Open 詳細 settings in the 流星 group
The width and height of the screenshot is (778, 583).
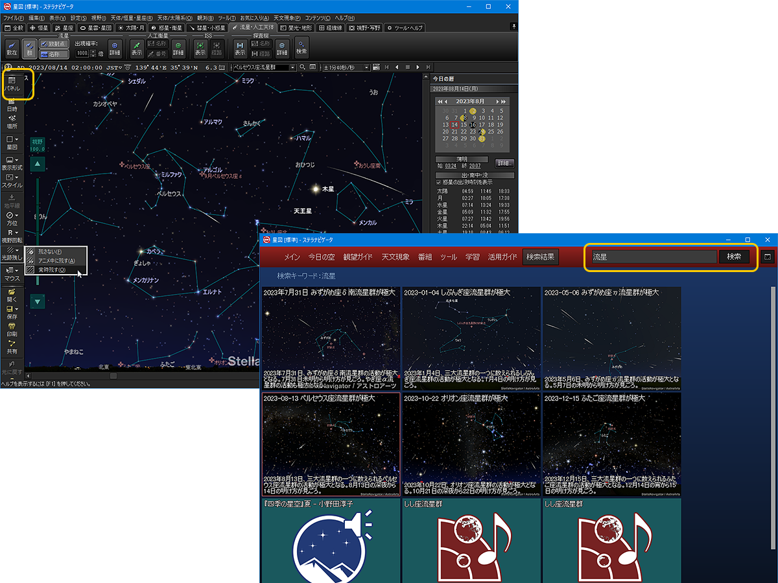pyautogui.click(x=114, y=49)
